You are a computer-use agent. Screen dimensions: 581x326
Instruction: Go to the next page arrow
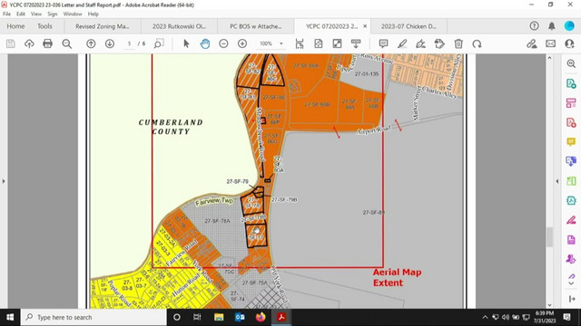[110, 43]
